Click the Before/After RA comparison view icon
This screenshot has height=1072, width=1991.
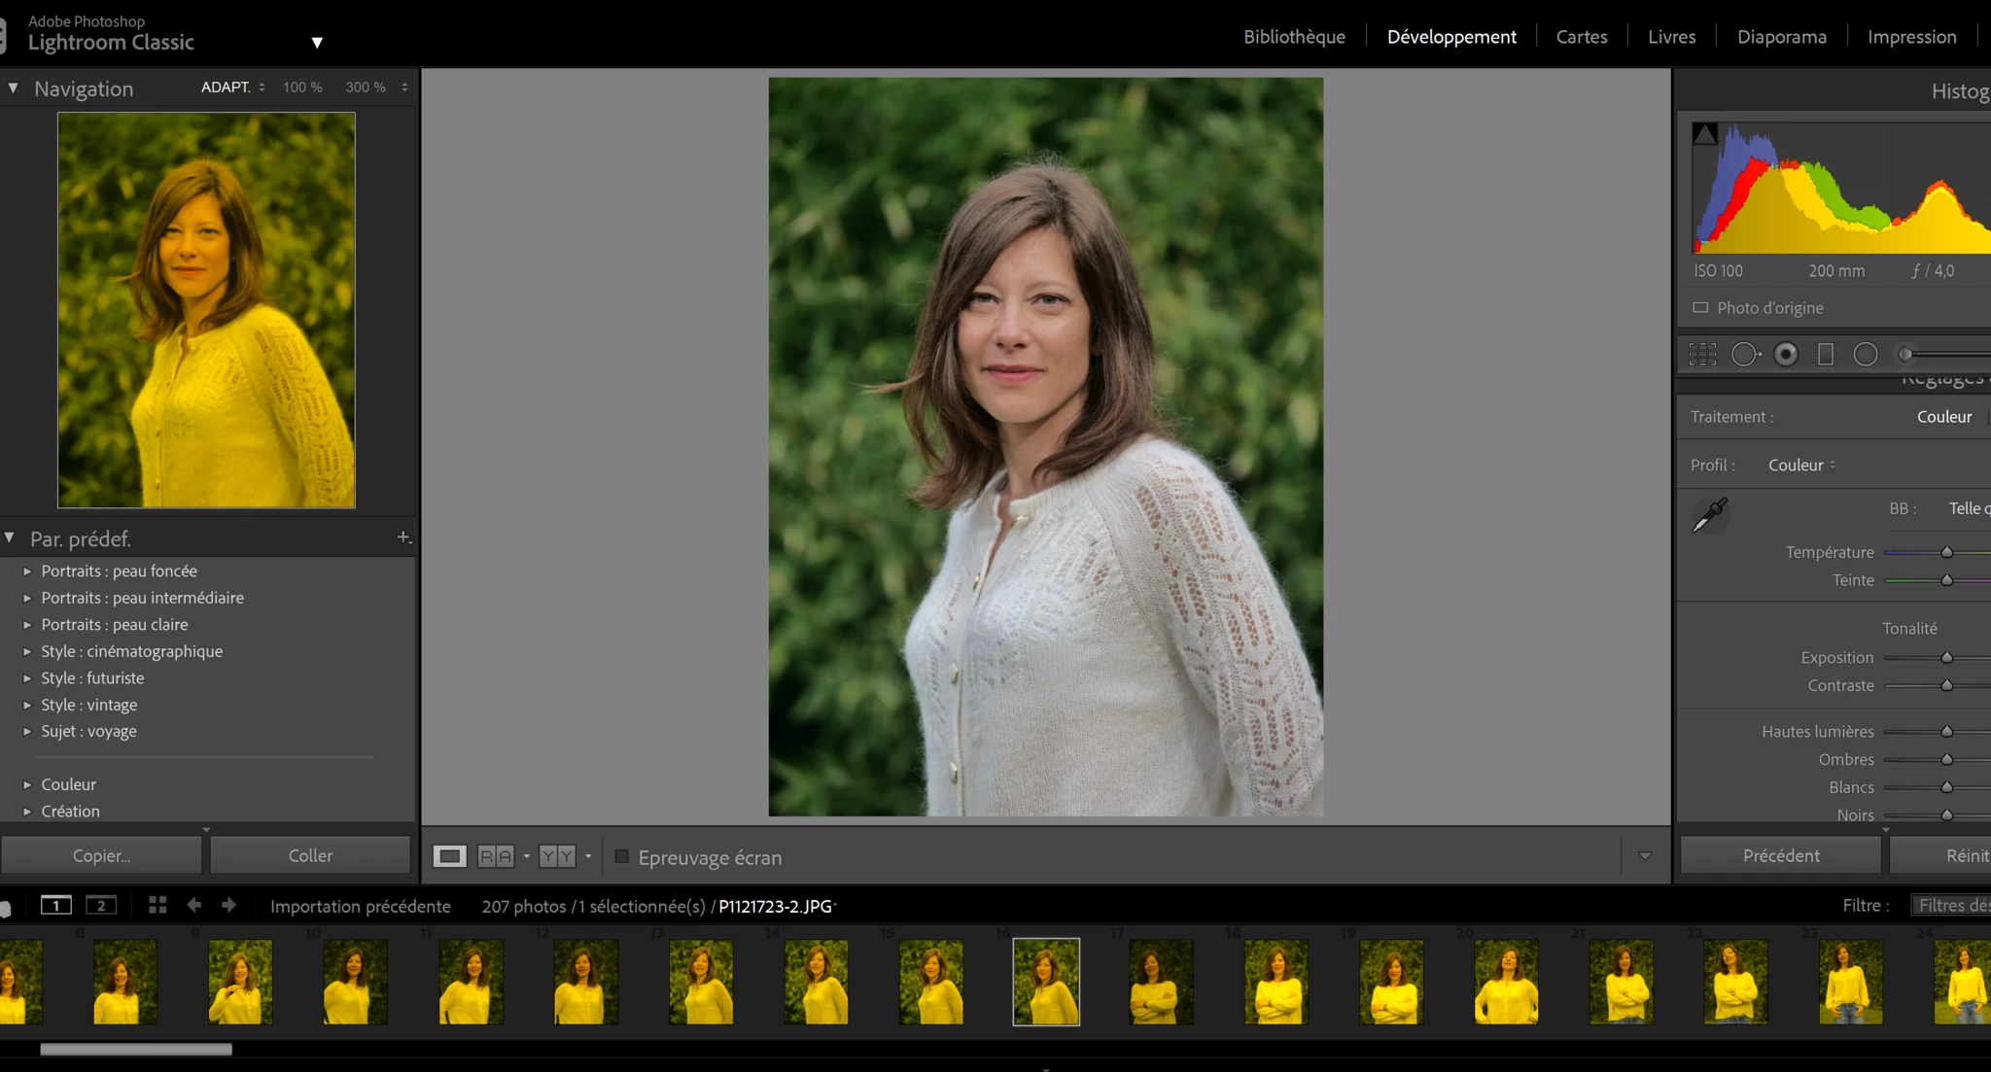496,856
